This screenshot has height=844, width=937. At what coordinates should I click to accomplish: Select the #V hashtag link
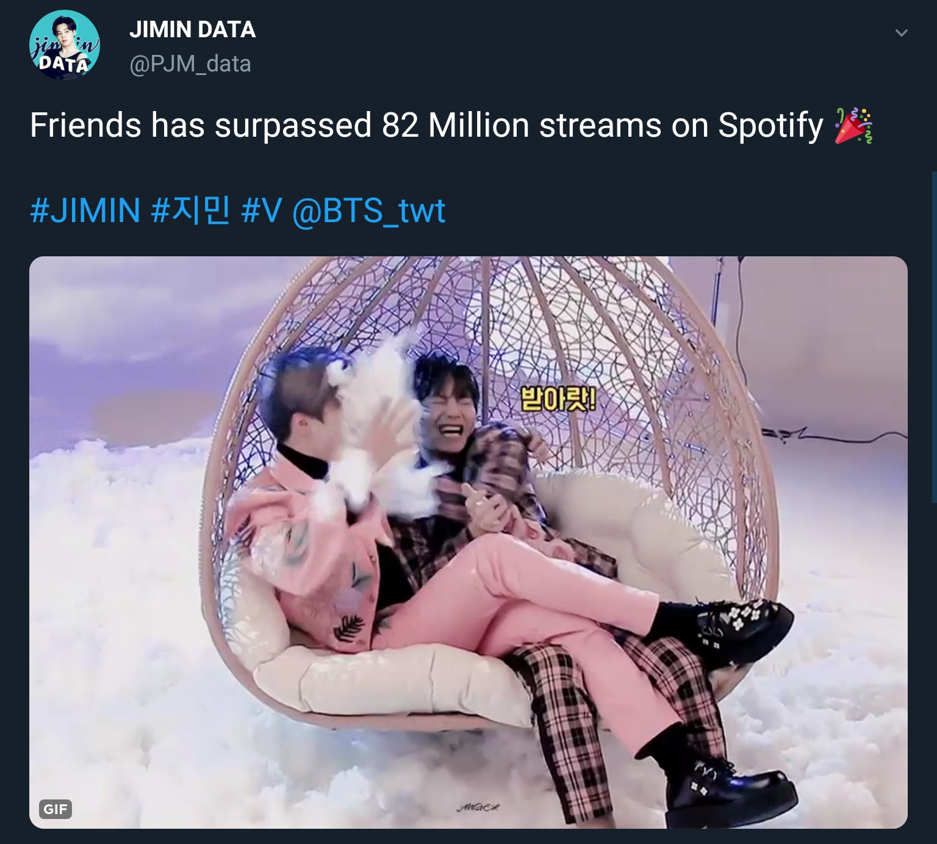pos(262,211)
